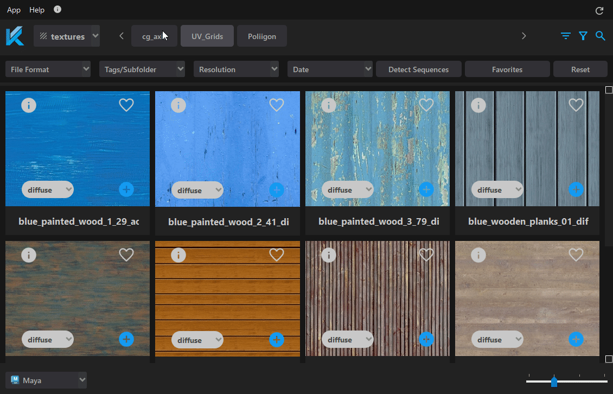This screenshot has width=613, height=394.
Task: Toggle the filter funnel icon
Action: [583, 36]
